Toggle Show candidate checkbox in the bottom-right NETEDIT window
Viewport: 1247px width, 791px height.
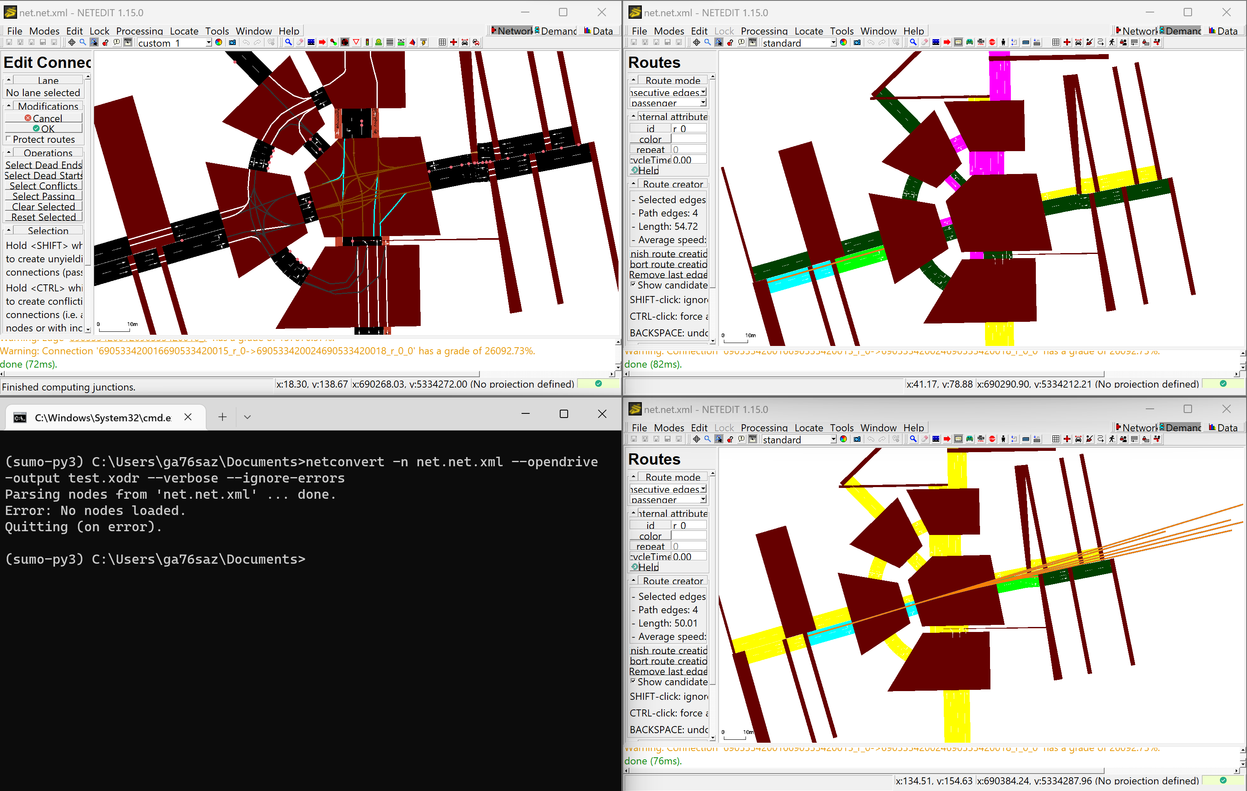pos(633,681)
